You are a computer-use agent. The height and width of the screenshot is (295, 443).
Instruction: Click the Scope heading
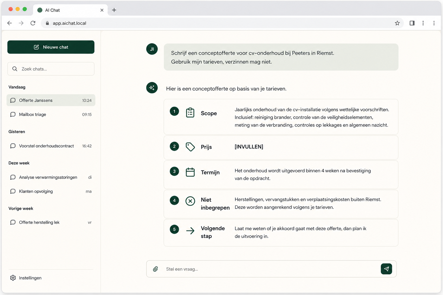[209, 113]
